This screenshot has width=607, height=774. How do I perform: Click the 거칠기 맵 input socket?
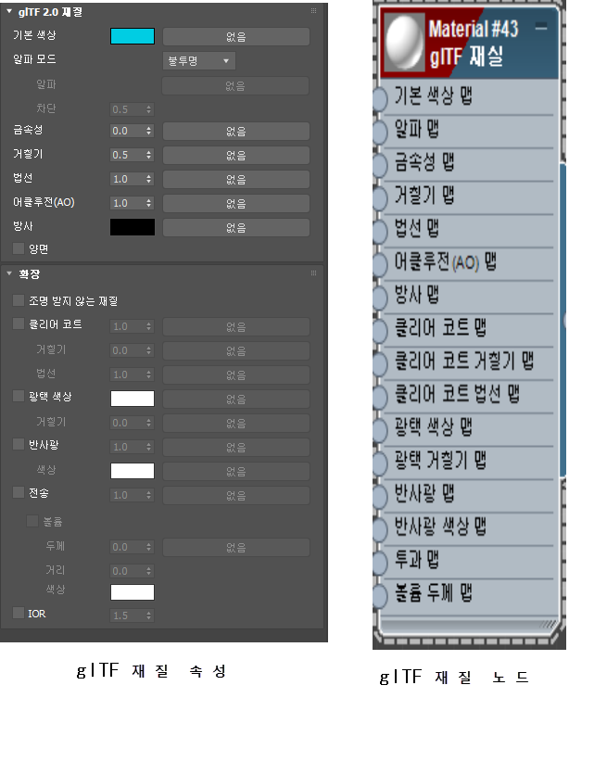click(x=380, y=198)
